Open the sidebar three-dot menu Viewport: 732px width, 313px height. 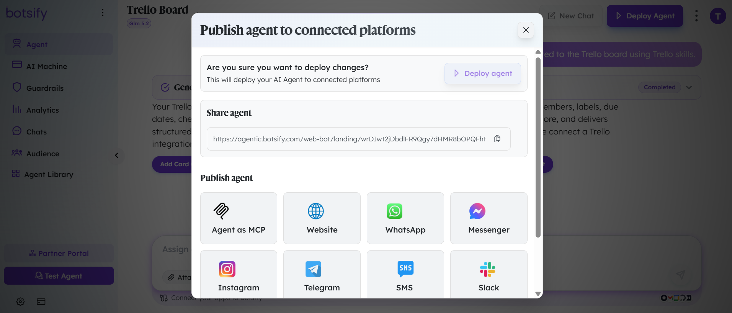point(102,13)
